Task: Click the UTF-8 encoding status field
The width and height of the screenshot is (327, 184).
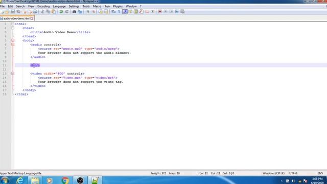Action: pos(293,173)
